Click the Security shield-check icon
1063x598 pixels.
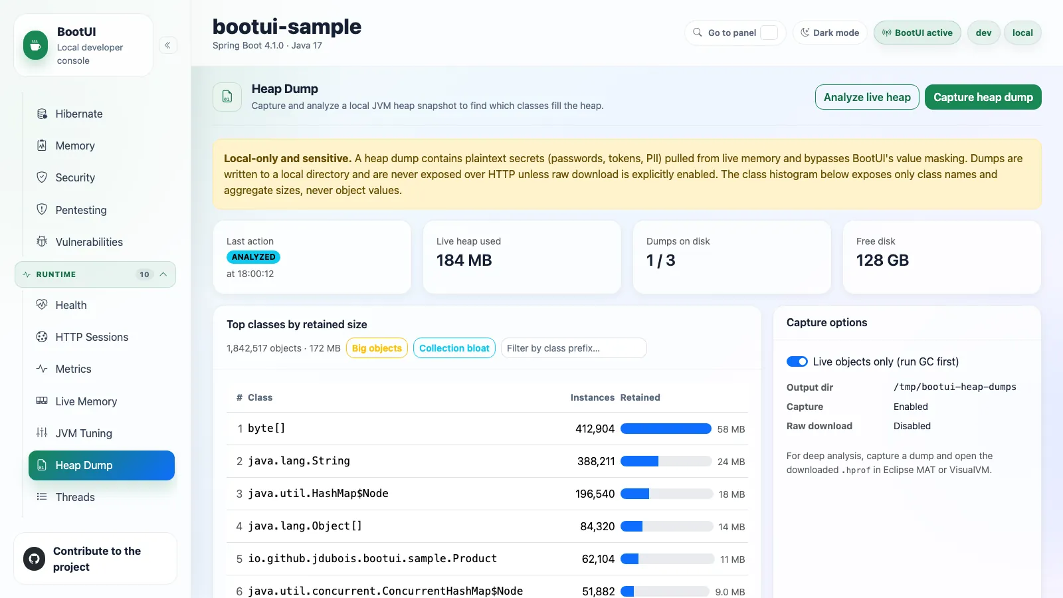[x=42, y=177]
